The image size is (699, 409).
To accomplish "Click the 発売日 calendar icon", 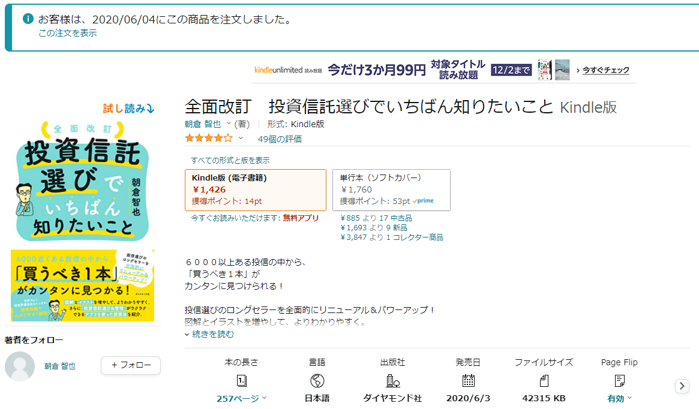I will (468, 380).
